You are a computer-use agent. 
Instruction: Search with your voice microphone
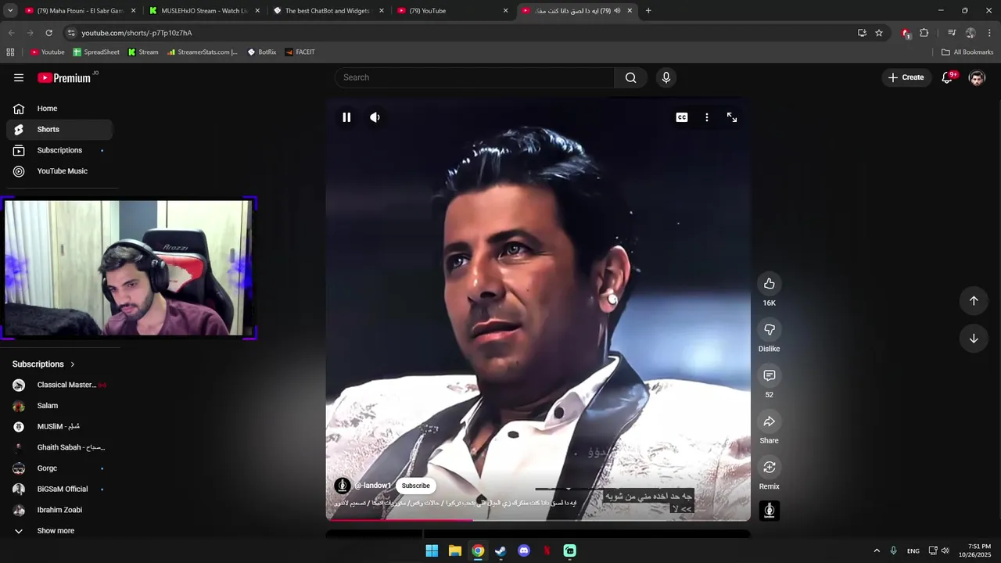point(666,77)
